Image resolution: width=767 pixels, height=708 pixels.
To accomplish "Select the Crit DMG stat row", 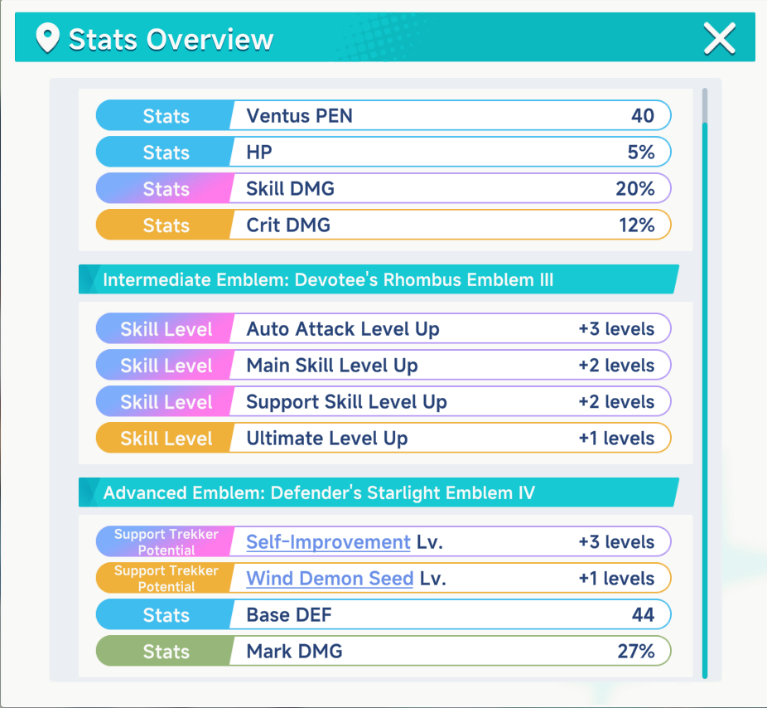I will point(383,225).
